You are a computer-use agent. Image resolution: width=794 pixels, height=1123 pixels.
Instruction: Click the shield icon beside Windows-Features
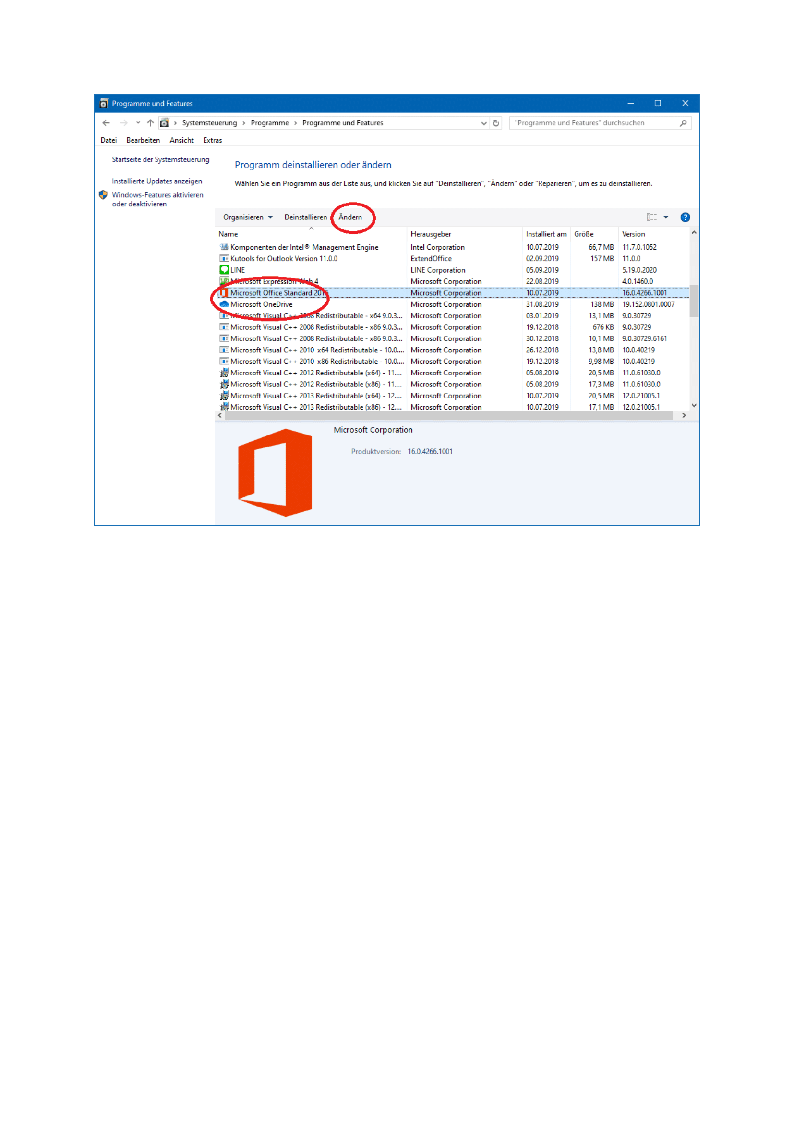[103, 194]
